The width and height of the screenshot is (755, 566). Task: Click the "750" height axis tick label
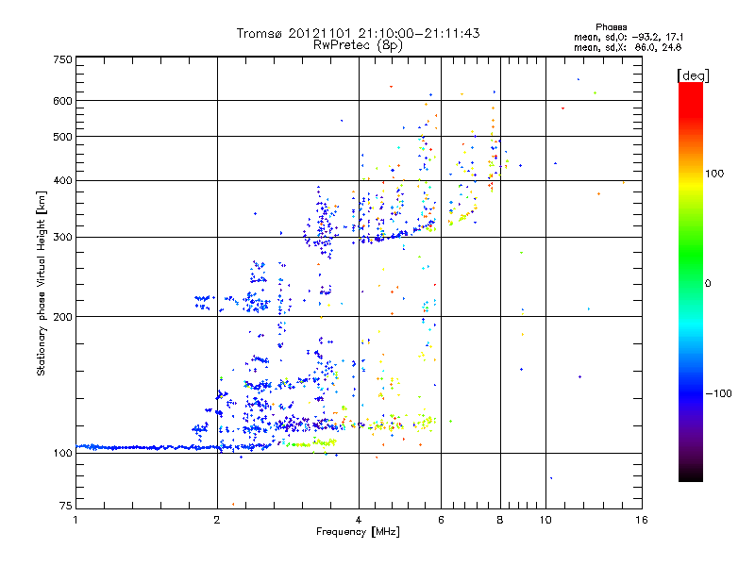62,59
